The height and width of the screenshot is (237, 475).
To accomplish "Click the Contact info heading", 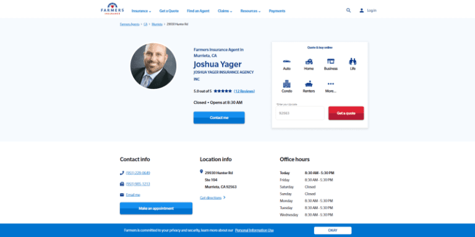I will (135, 159).
